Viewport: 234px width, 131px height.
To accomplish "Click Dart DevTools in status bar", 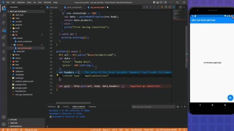I will pos(136,130).
